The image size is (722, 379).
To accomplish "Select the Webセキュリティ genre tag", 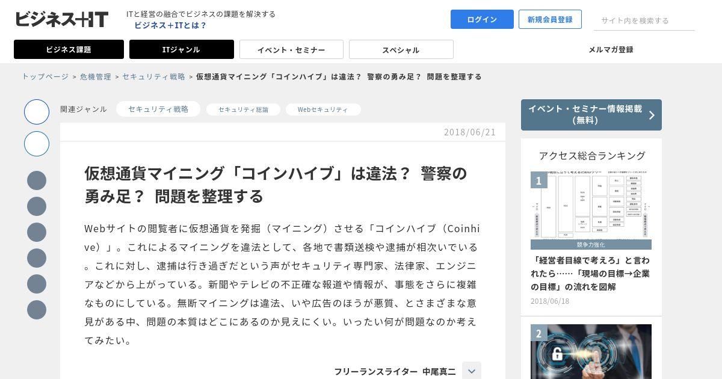I will (323, 109).
